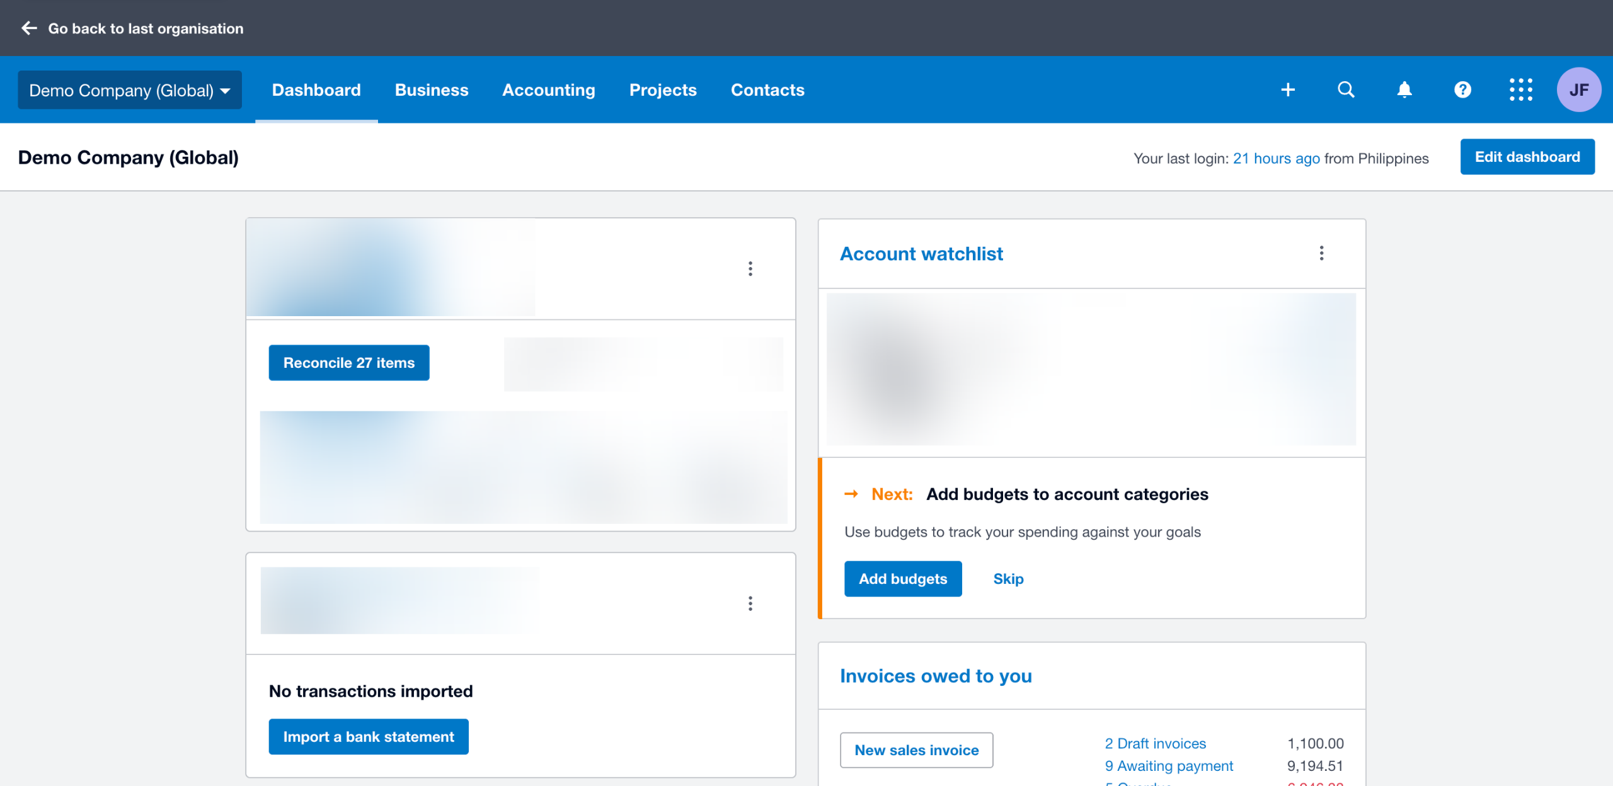Click the Add budgets button
The image size is (1613, 786).
click(903, 579)
